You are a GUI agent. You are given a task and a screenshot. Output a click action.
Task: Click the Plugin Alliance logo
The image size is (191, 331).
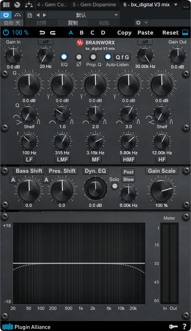pyautogui.click(x=26, y=327)
